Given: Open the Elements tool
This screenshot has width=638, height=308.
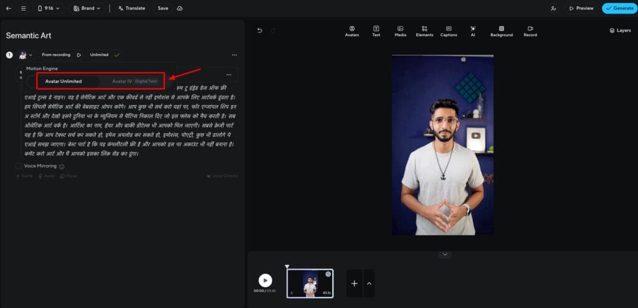Looking at the screenshot, I should coord(424,30).
